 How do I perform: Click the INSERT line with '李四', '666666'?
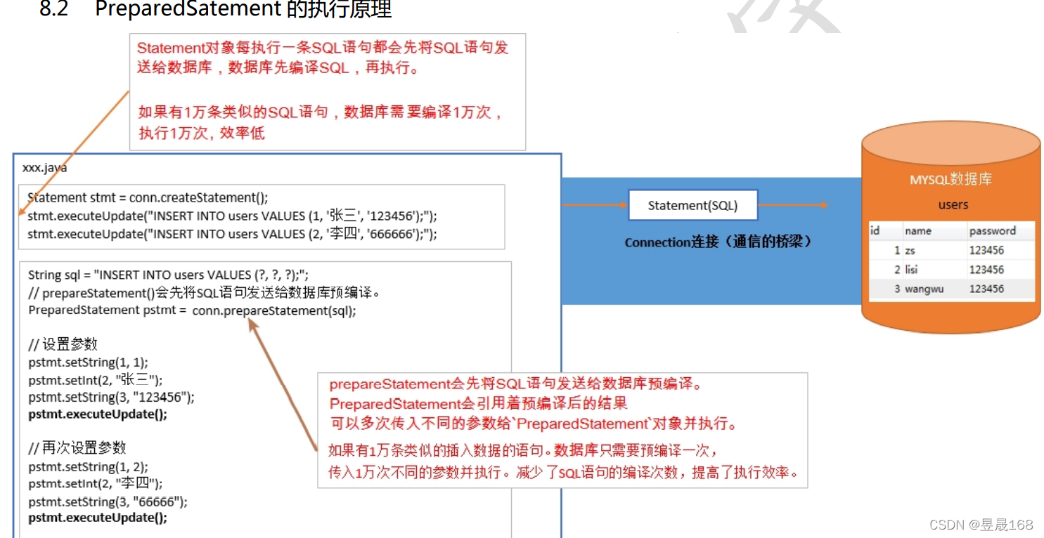(x=232, y=234)
